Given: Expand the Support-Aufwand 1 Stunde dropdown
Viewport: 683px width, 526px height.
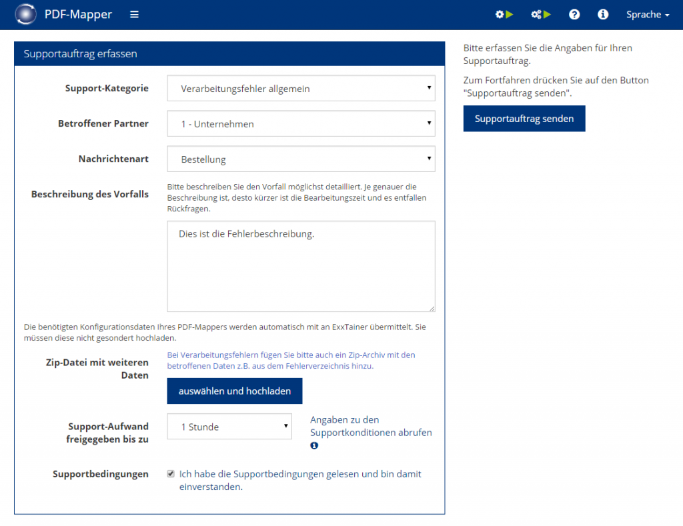Looking at the screenshot, I should point(229,426).
